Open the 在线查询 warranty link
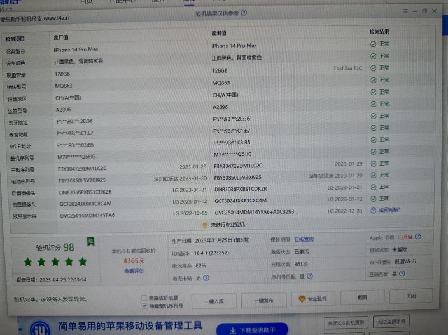Viewport: 448px width, 335px height. 304,239
